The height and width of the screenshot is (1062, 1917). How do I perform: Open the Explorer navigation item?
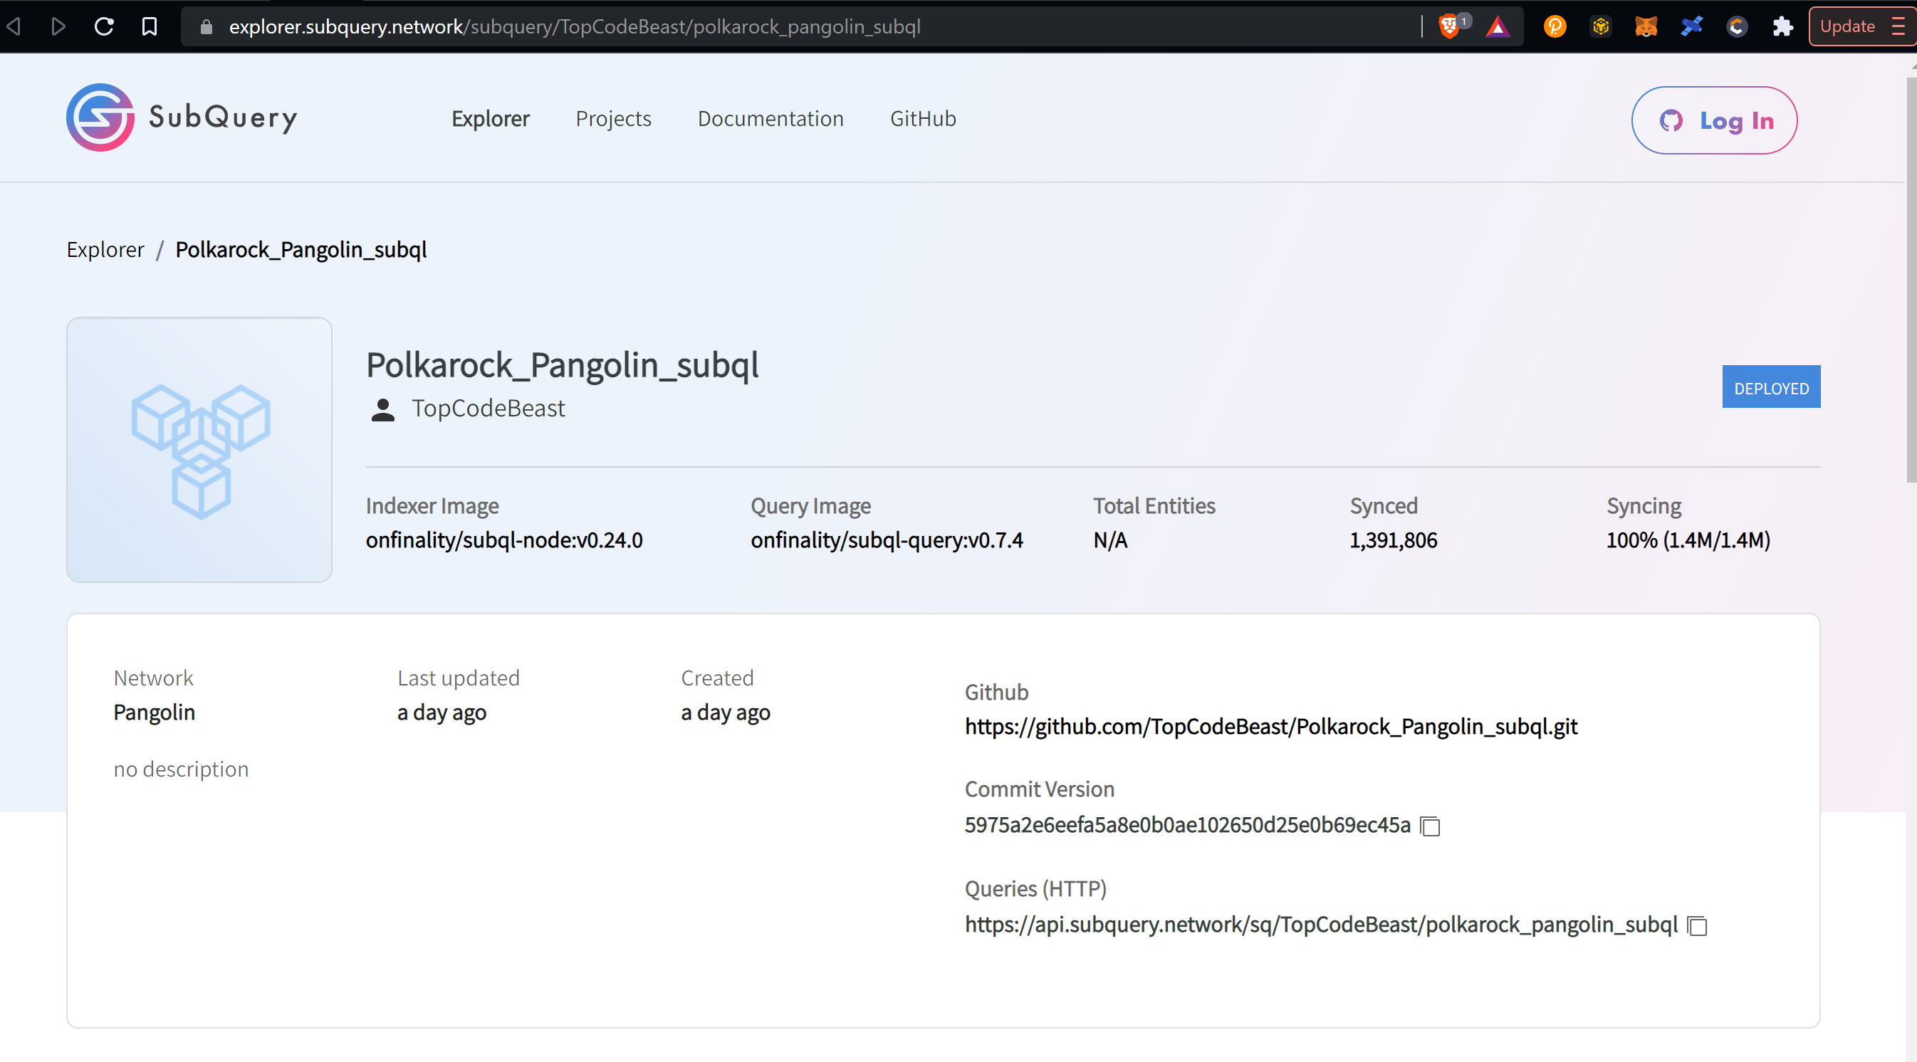491,118
